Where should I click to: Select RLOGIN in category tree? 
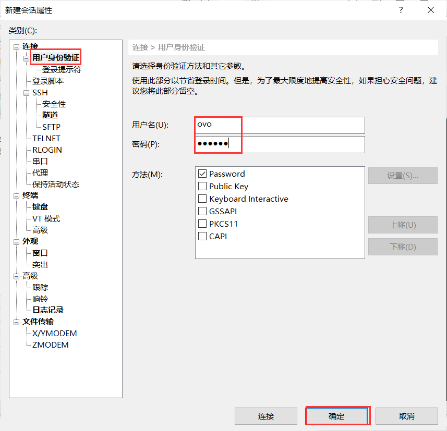click(x=47, y=150)
